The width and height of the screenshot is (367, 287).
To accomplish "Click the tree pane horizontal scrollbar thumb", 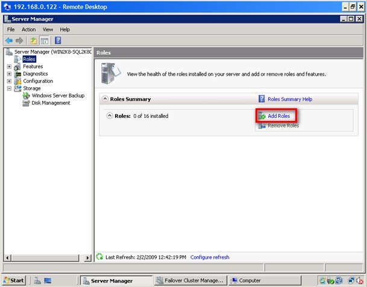I will pos(46,258).
